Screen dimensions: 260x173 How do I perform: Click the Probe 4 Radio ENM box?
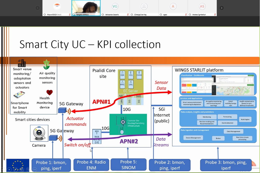coord(91,165)
